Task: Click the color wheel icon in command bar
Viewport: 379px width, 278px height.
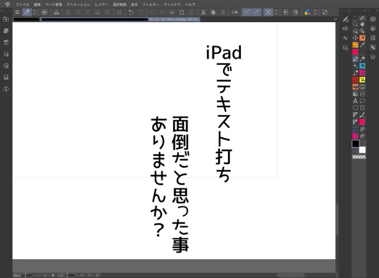Action: [x=307, y=12]
